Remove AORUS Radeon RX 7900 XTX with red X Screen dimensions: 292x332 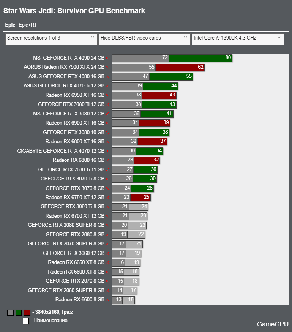pyautogui.click(x=107, y=67)
